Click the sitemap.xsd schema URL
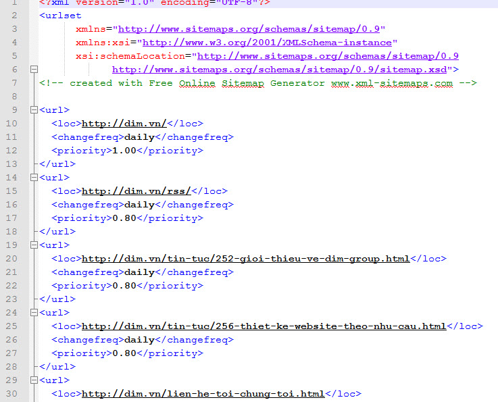The height and width of the screenshot is (402, 498). tap(282, 70)
